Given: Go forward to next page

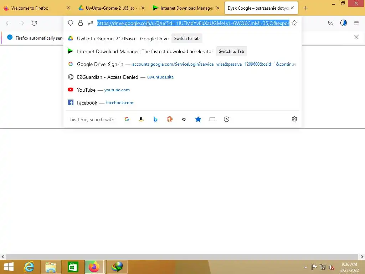Looking at the screenshot, I should pyautogui.click(x=21, y=23).
